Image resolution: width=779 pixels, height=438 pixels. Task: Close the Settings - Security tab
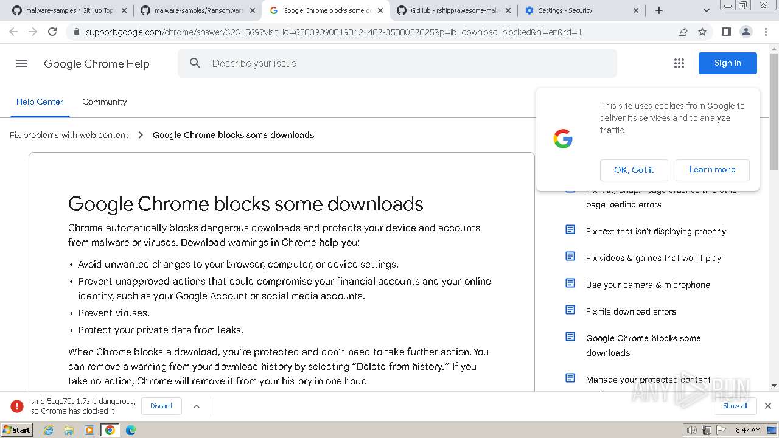(x=636, y=10)
